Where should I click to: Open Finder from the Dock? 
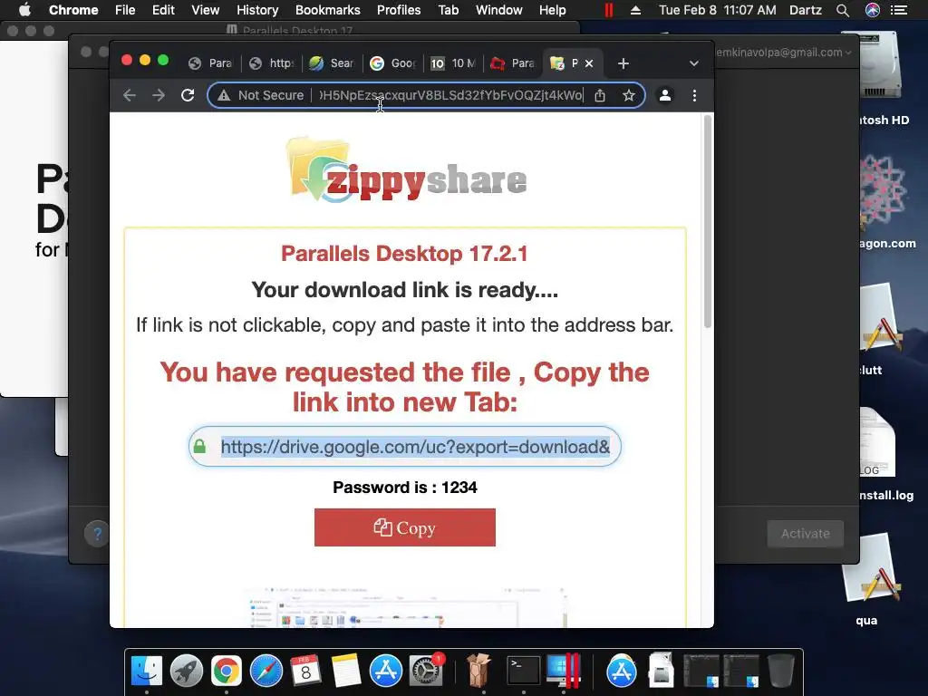pos(146,672)
